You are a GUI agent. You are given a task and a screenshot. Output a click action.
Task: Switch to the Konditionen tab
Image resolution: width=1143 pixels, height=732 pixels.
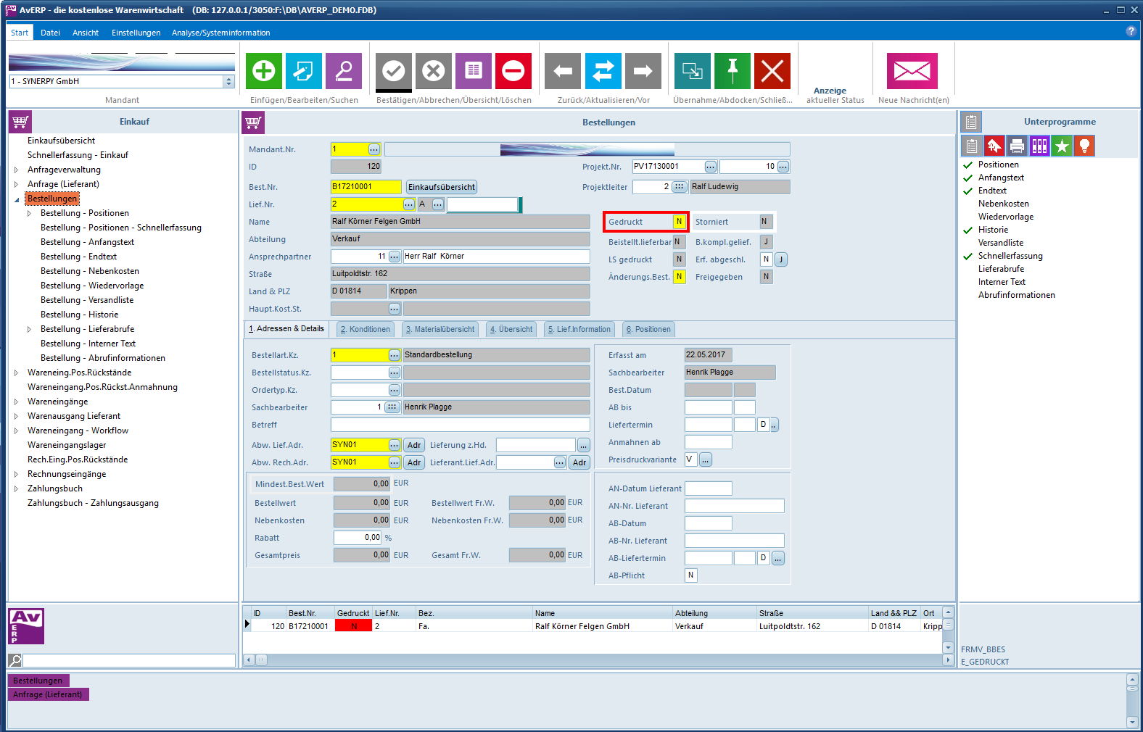pos(366,329)
